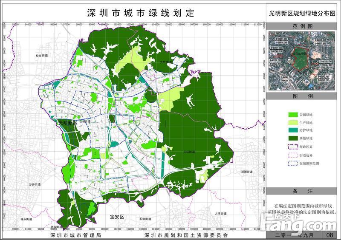Click the 深圳市城市管理局 footer text
This screenshot has width=341, height=240.
76,235
